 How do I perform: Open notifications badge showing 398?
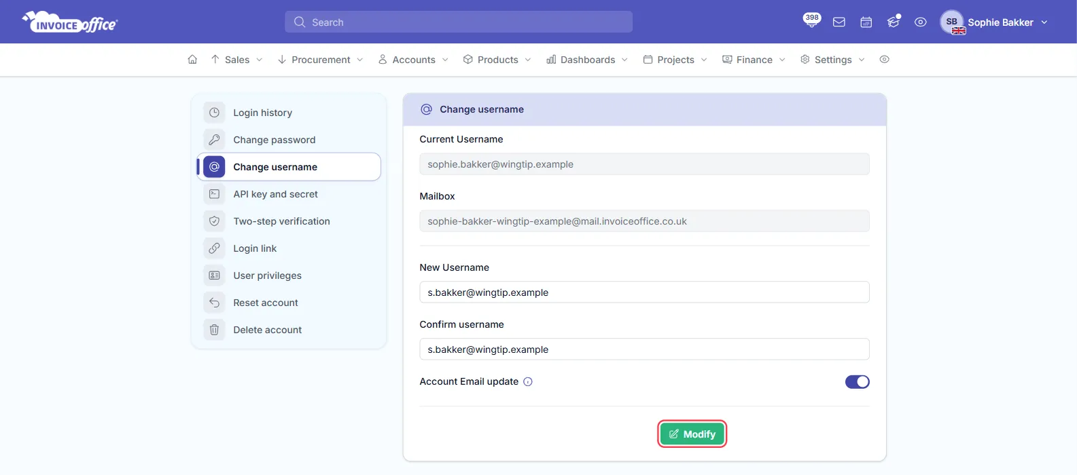point(811,20)
